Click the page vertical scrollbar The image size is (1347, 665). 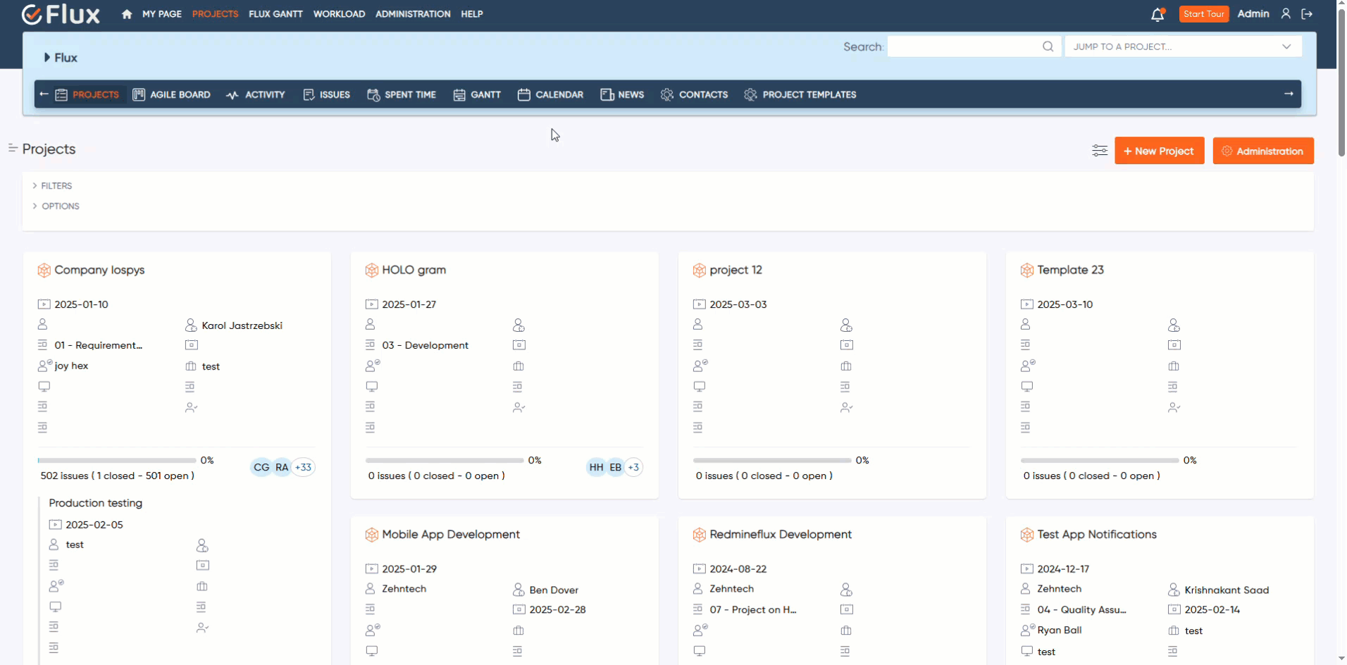[x=1341, y=83]
